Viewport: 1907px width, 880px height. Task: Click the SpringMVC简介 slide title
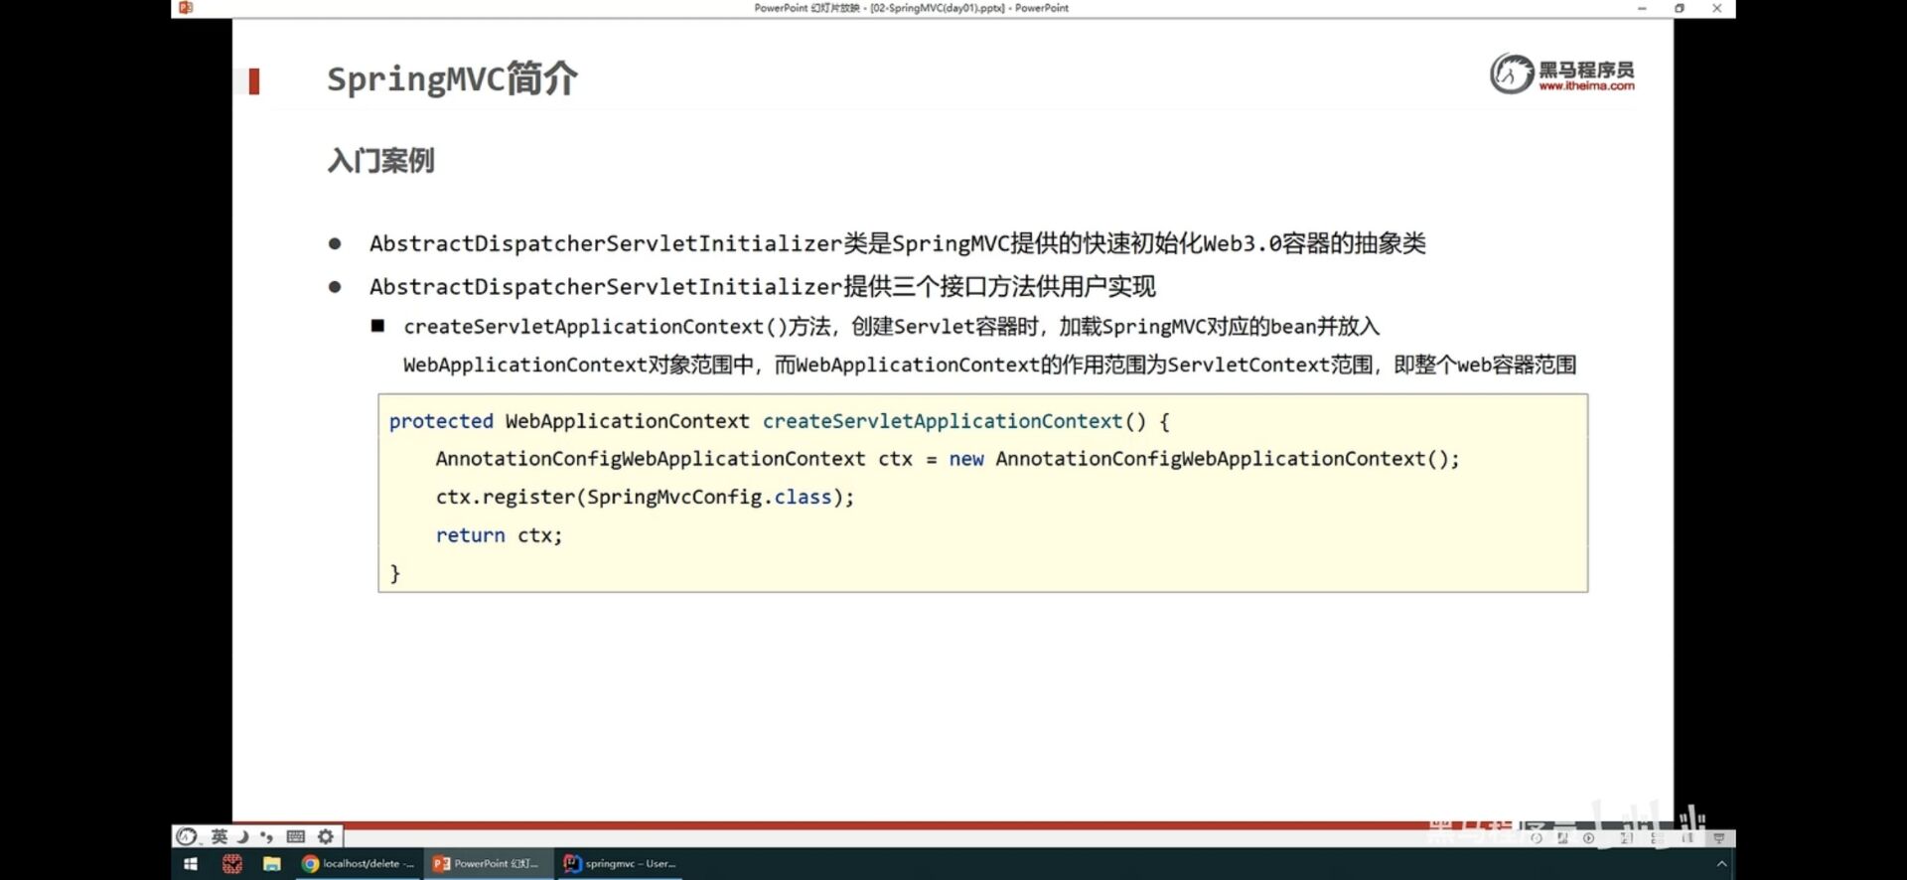click(452, 78)
